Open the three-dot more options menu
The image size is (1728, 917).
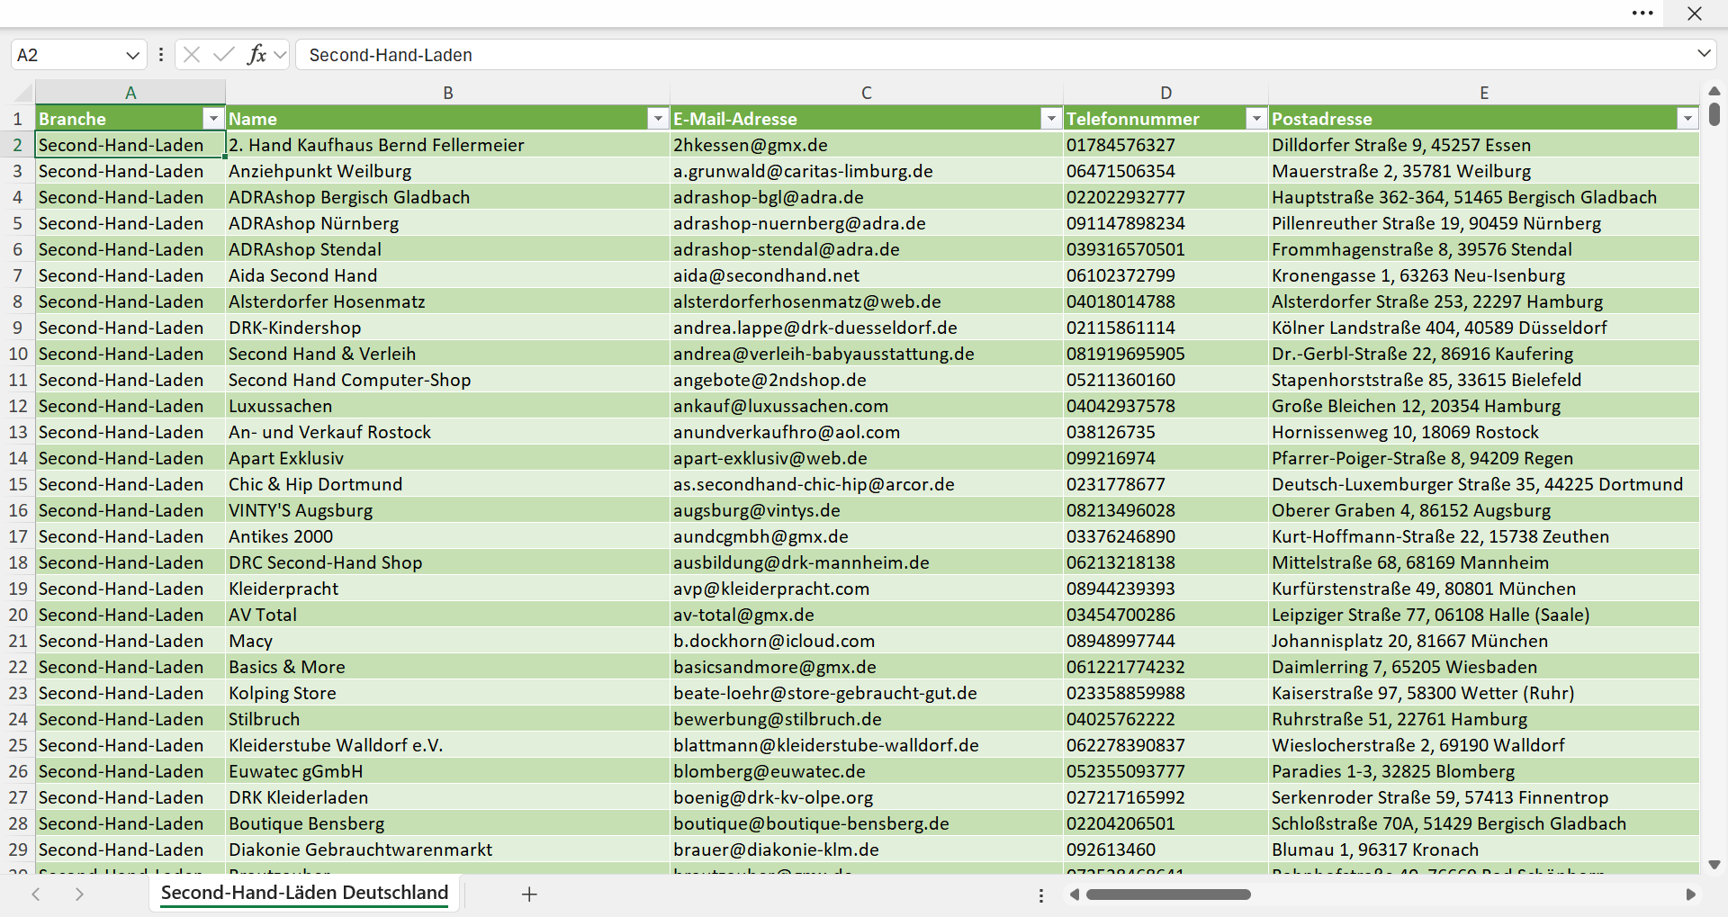[x=1642, y=13]
